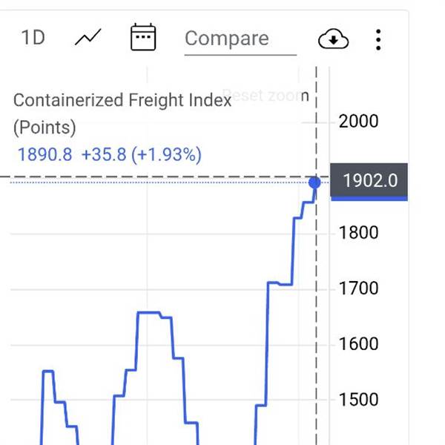Open the calendar date range picker

tap(142, 37)
